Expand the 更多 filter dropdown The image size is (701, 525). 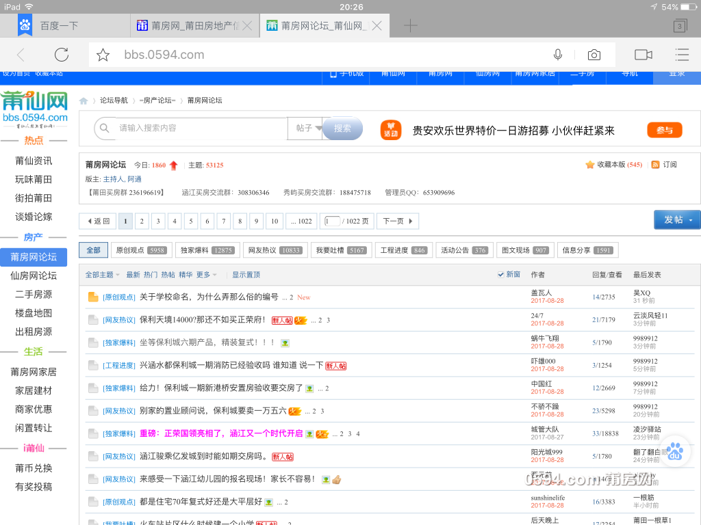(206, 275)
